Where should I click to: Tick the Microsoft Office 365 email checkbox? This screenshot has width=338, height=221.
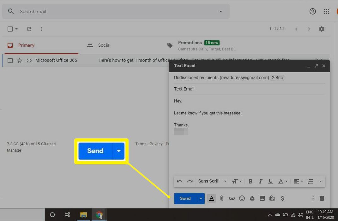coord(10,61)
